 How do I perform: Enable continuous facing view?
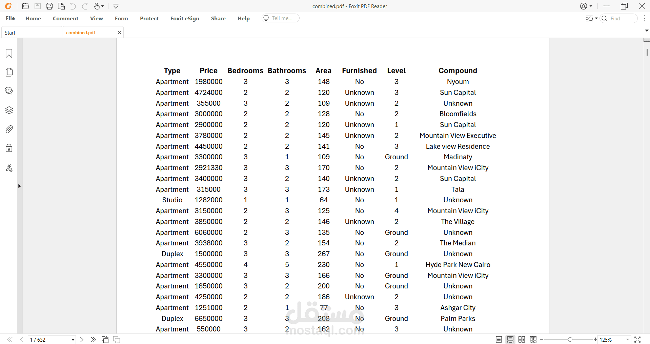tap(533, 340)
